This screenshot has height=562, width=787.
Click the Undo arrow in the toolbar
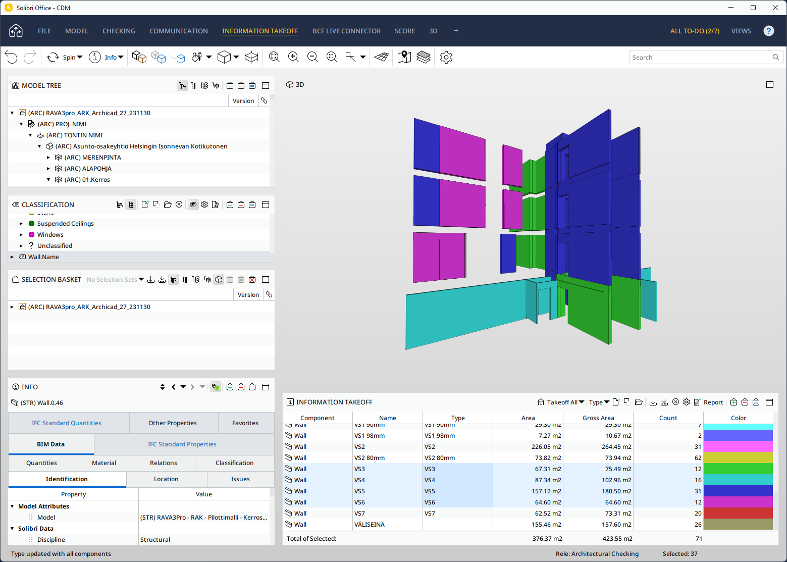pyautogui.click(x=11, y=57)
